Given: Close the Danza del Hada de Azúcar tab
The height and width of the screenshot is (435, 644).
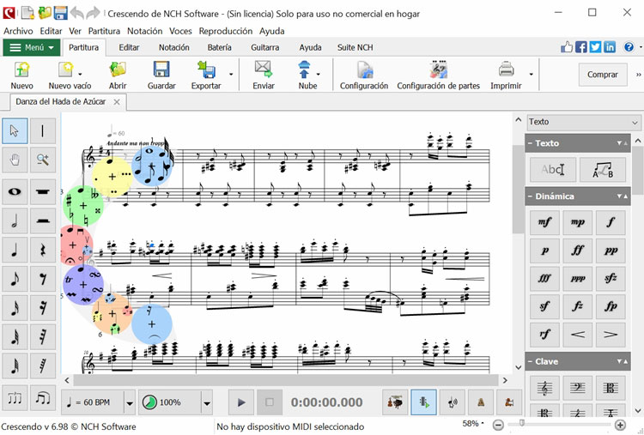Looking at the screenshot, I should point(117,102).
